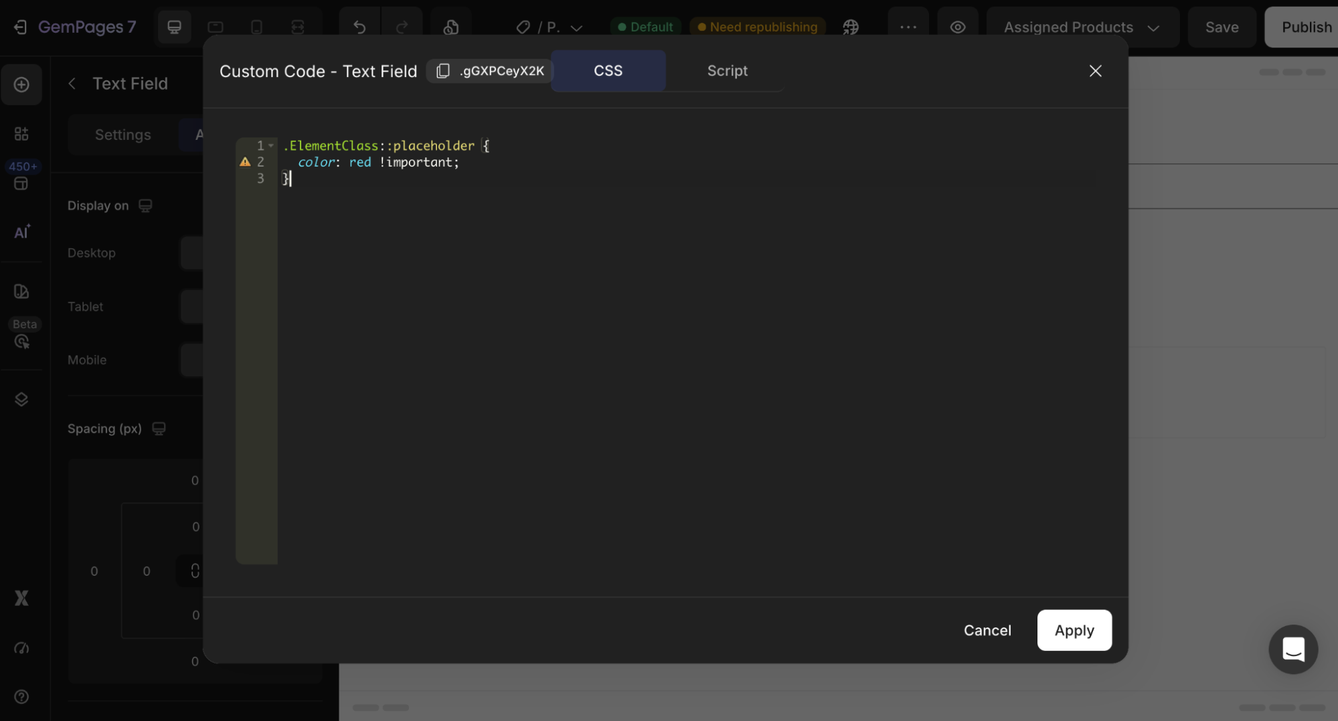Select the full-width layout view icon
Screen dimensions: 1338x721
click(297, 27)
